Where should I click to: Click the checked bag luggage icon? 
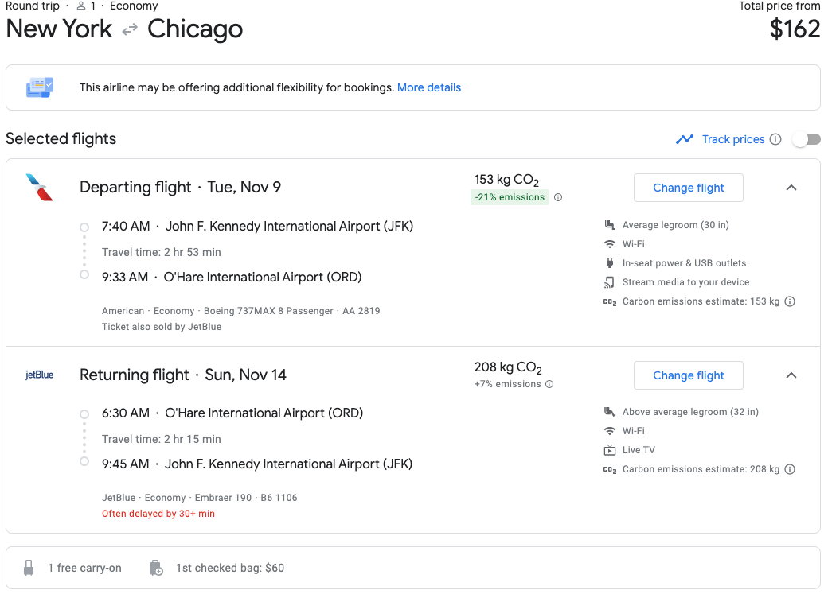point(157,568)
